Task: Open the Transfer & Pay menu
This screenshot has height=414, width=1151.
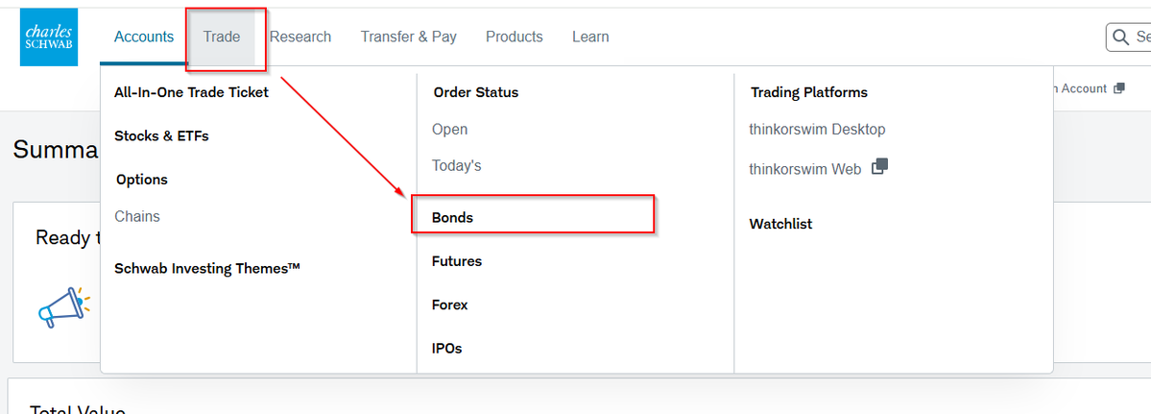Action: tap(408, 37)
